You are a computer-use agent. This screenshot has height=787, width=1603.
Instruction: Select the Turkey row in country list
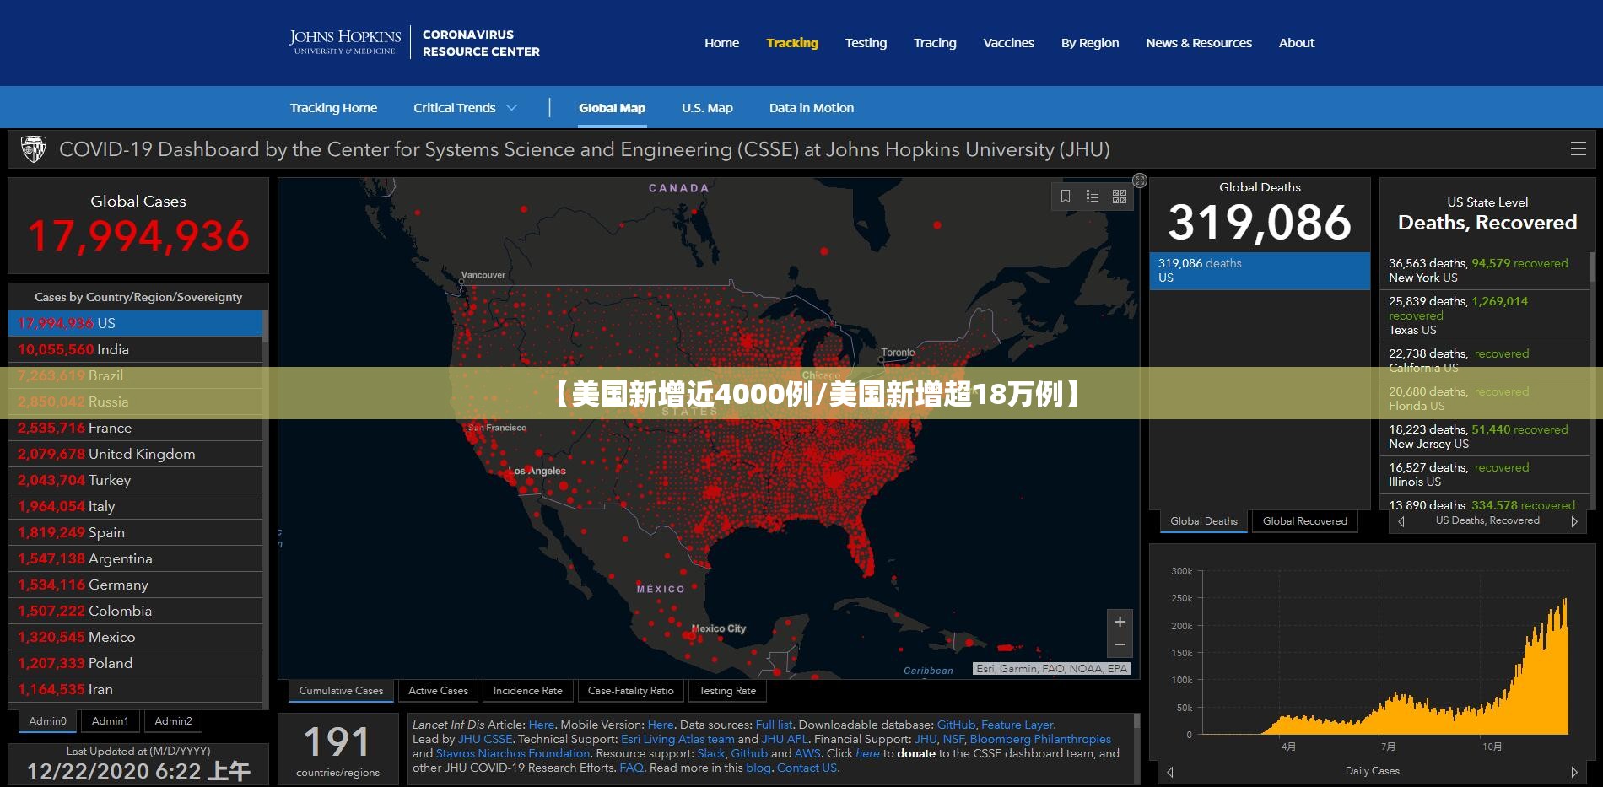[x=135, y=480]
